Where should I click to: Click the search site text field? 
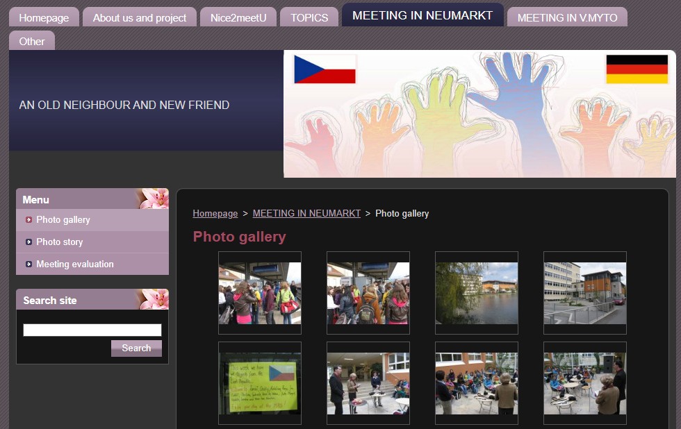92,330
